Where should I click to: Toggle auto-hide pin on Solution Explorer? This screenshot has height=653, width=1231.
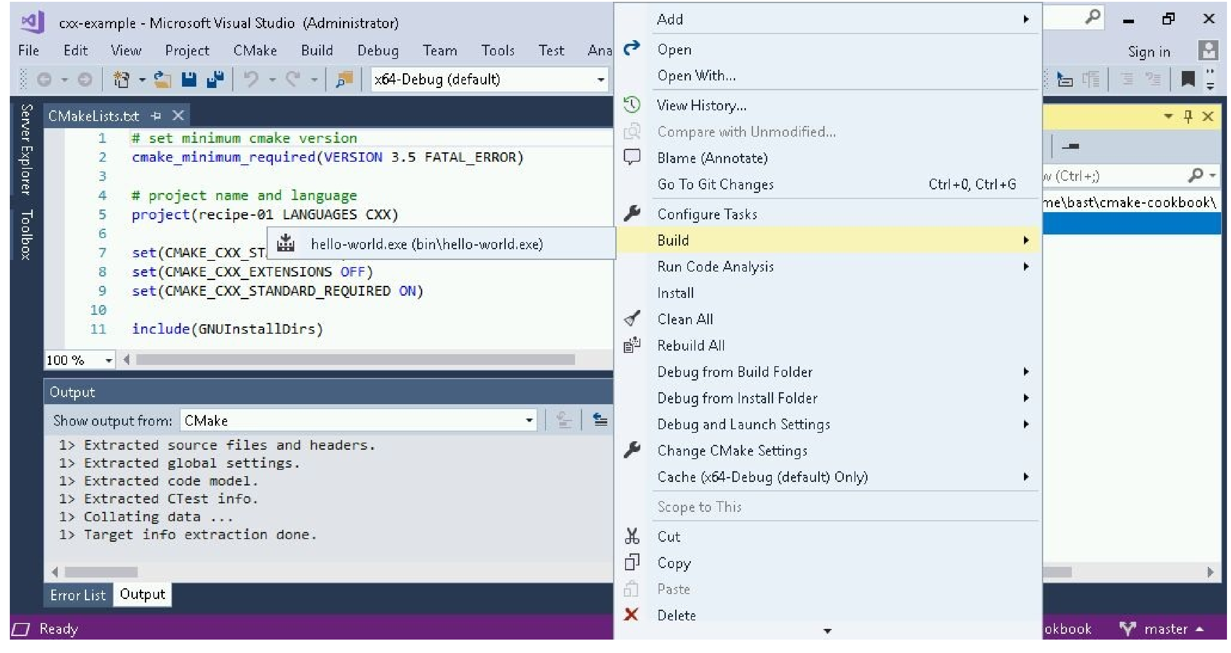(x=1188, y=116)
